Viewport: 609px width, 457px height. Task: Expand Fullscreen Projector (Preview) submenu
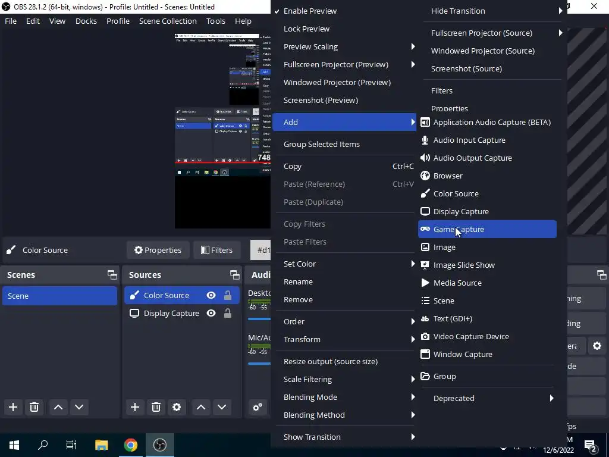(x=345, y=64)
